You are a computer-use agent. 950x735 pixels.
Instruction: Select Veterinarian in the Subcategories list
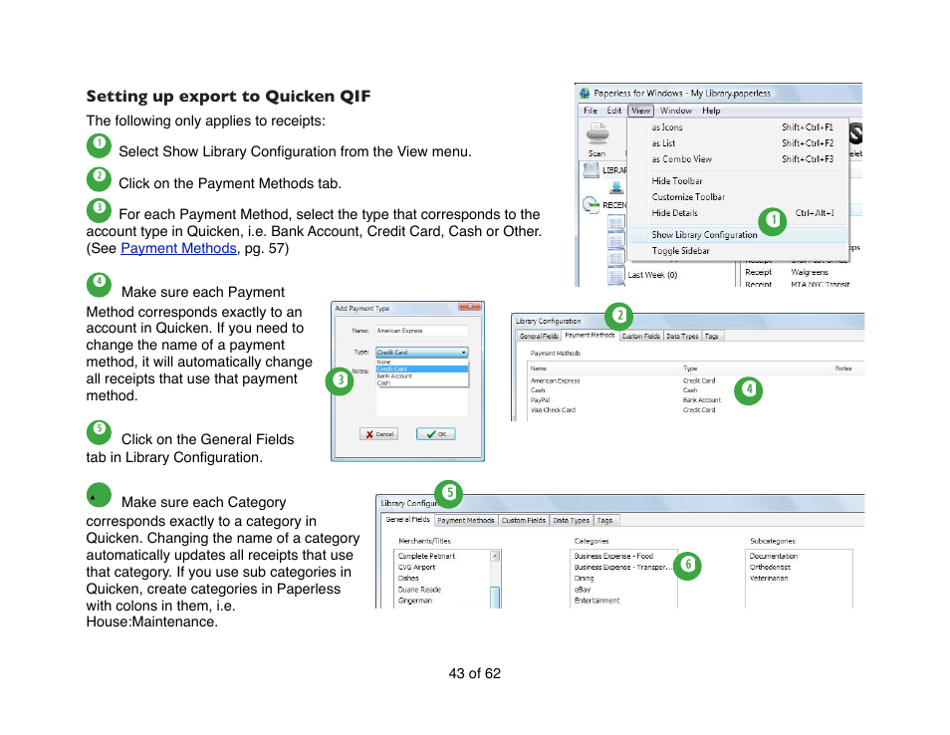[769, 579]
